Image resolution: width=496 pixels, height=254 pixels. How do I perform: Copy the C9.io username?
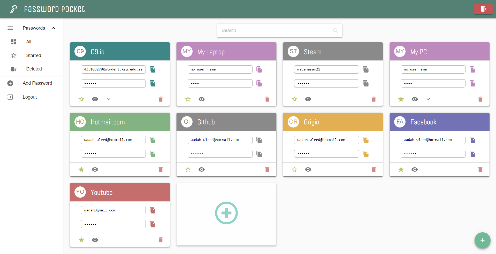click(x=153, y=69)
